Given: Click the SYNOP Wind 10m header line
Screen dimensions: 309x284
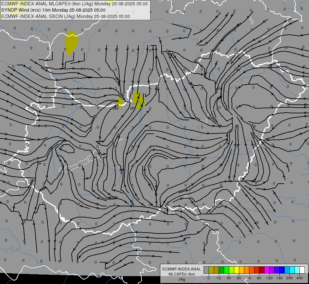Looking at the screenshot, I should [53, 10].
